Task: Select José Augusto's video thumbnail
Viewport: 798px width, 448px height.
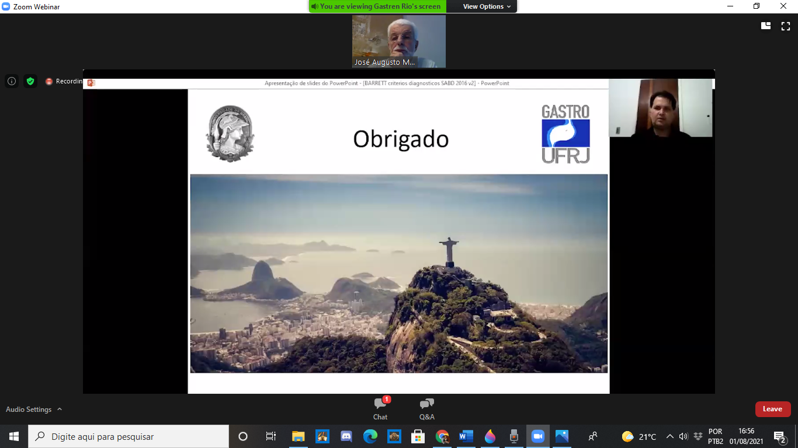Action: (399, 41)
